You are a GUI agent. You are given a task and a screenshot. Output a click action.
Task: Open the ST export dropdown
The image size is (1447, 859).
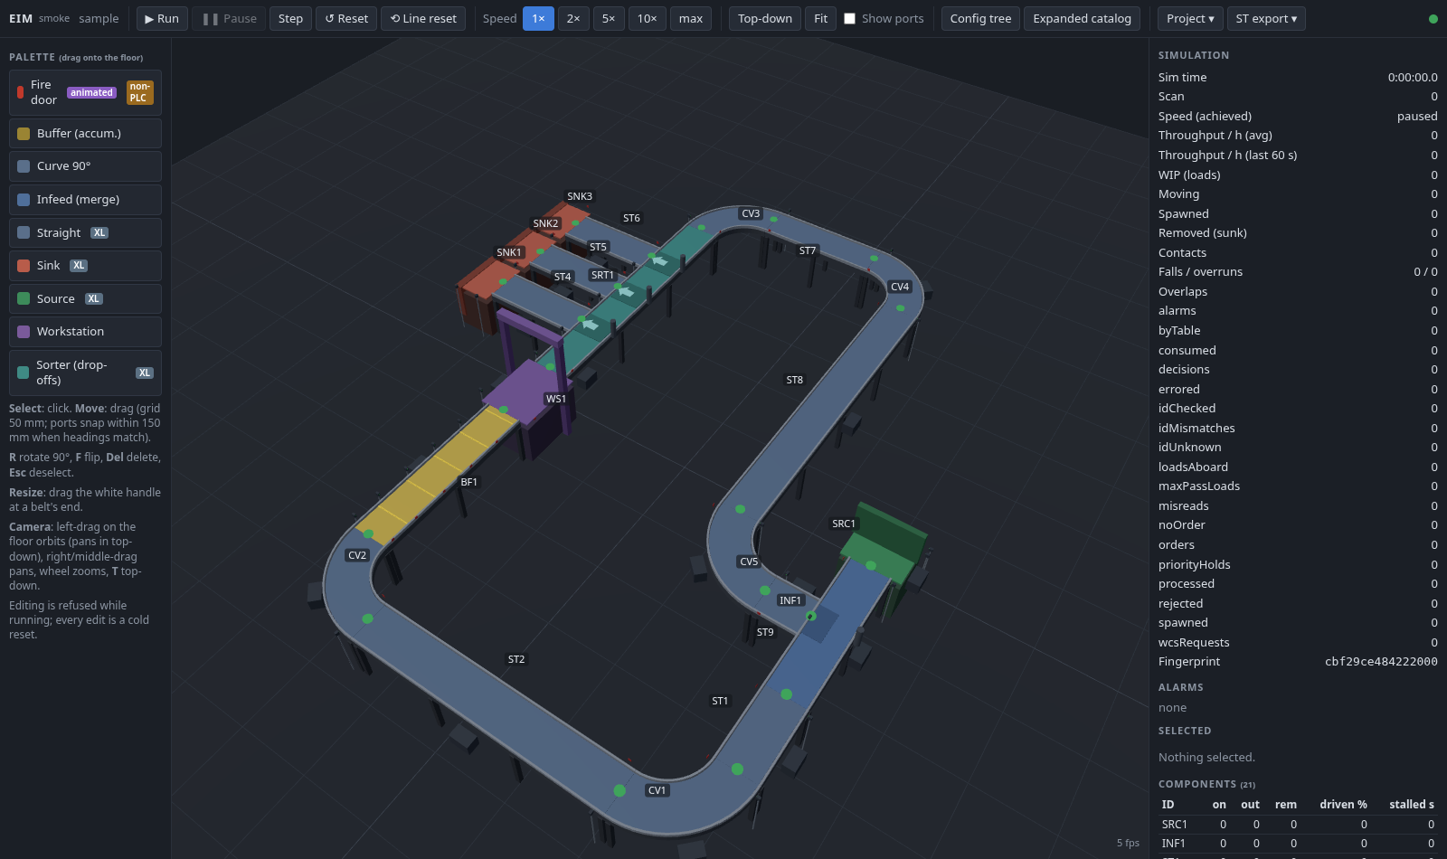click(1266, 18)
